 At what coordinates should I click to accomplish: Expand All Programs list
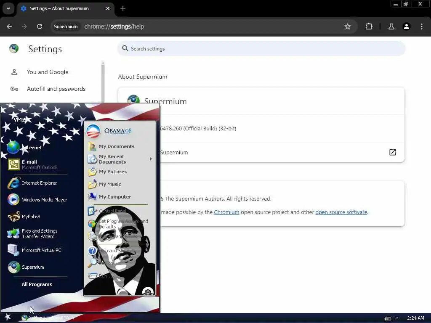point(37,285)
